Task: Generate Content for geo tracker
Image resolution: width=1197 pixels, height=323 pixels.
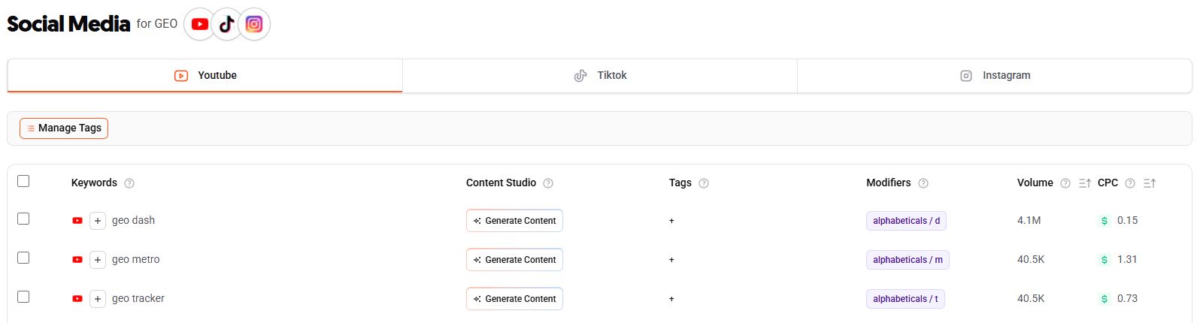Action: [x=514, y=299]
